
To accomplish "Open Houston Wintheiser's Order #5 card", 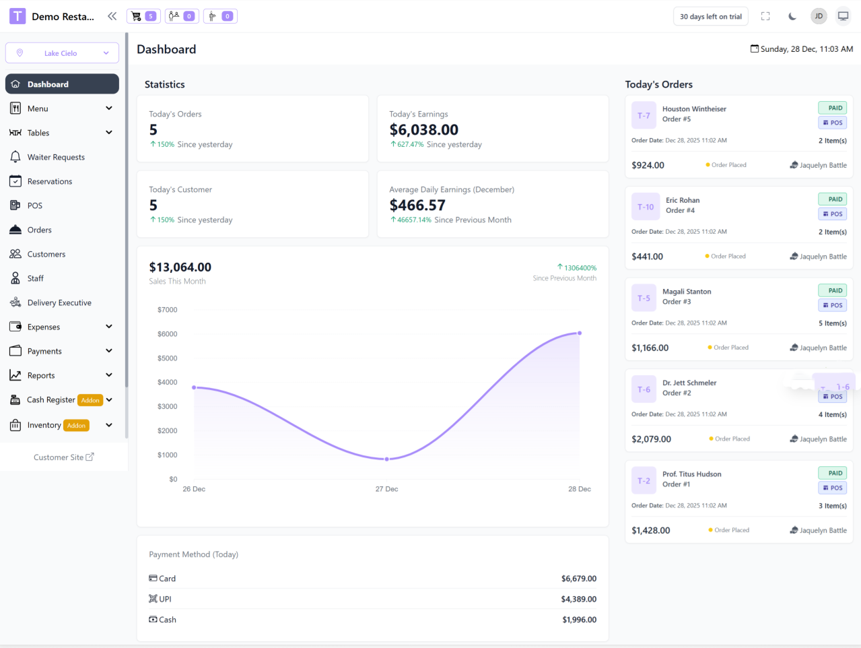I will pyautogui.click(x=738, y=137).
